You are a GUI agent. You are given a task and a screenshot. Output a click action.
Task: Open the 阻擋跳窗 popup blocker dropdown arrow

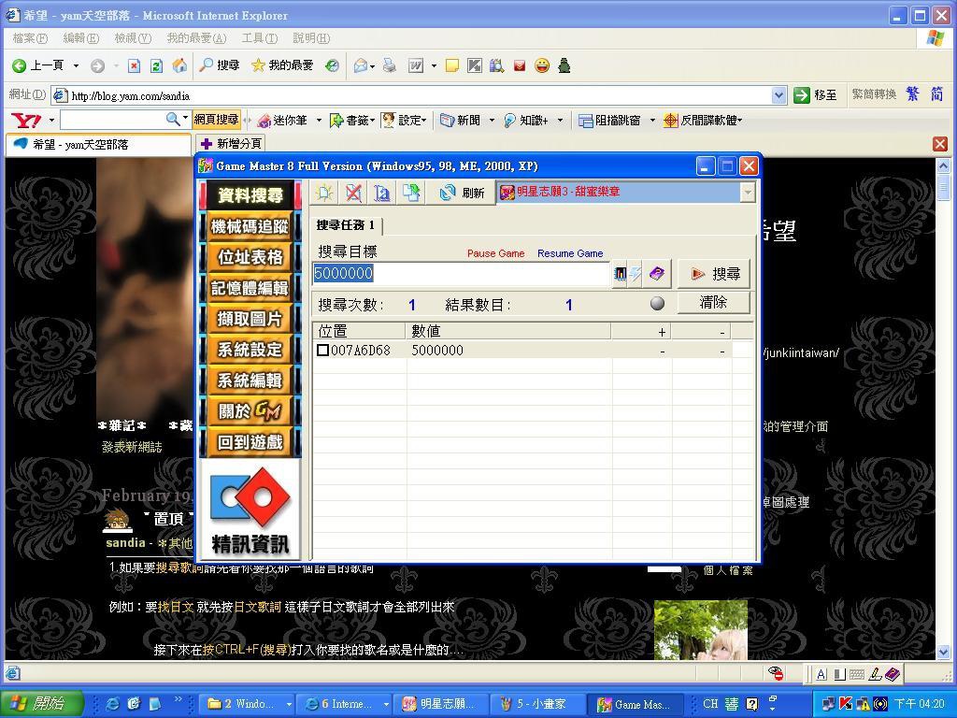(x=652, y=121)
